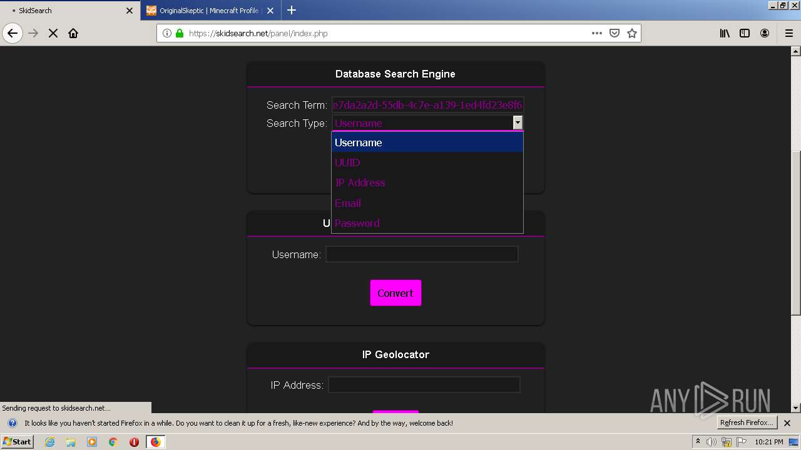The image size is (801, 450).
Task: Open page actions three-dot menu
Action: point(597,33)
